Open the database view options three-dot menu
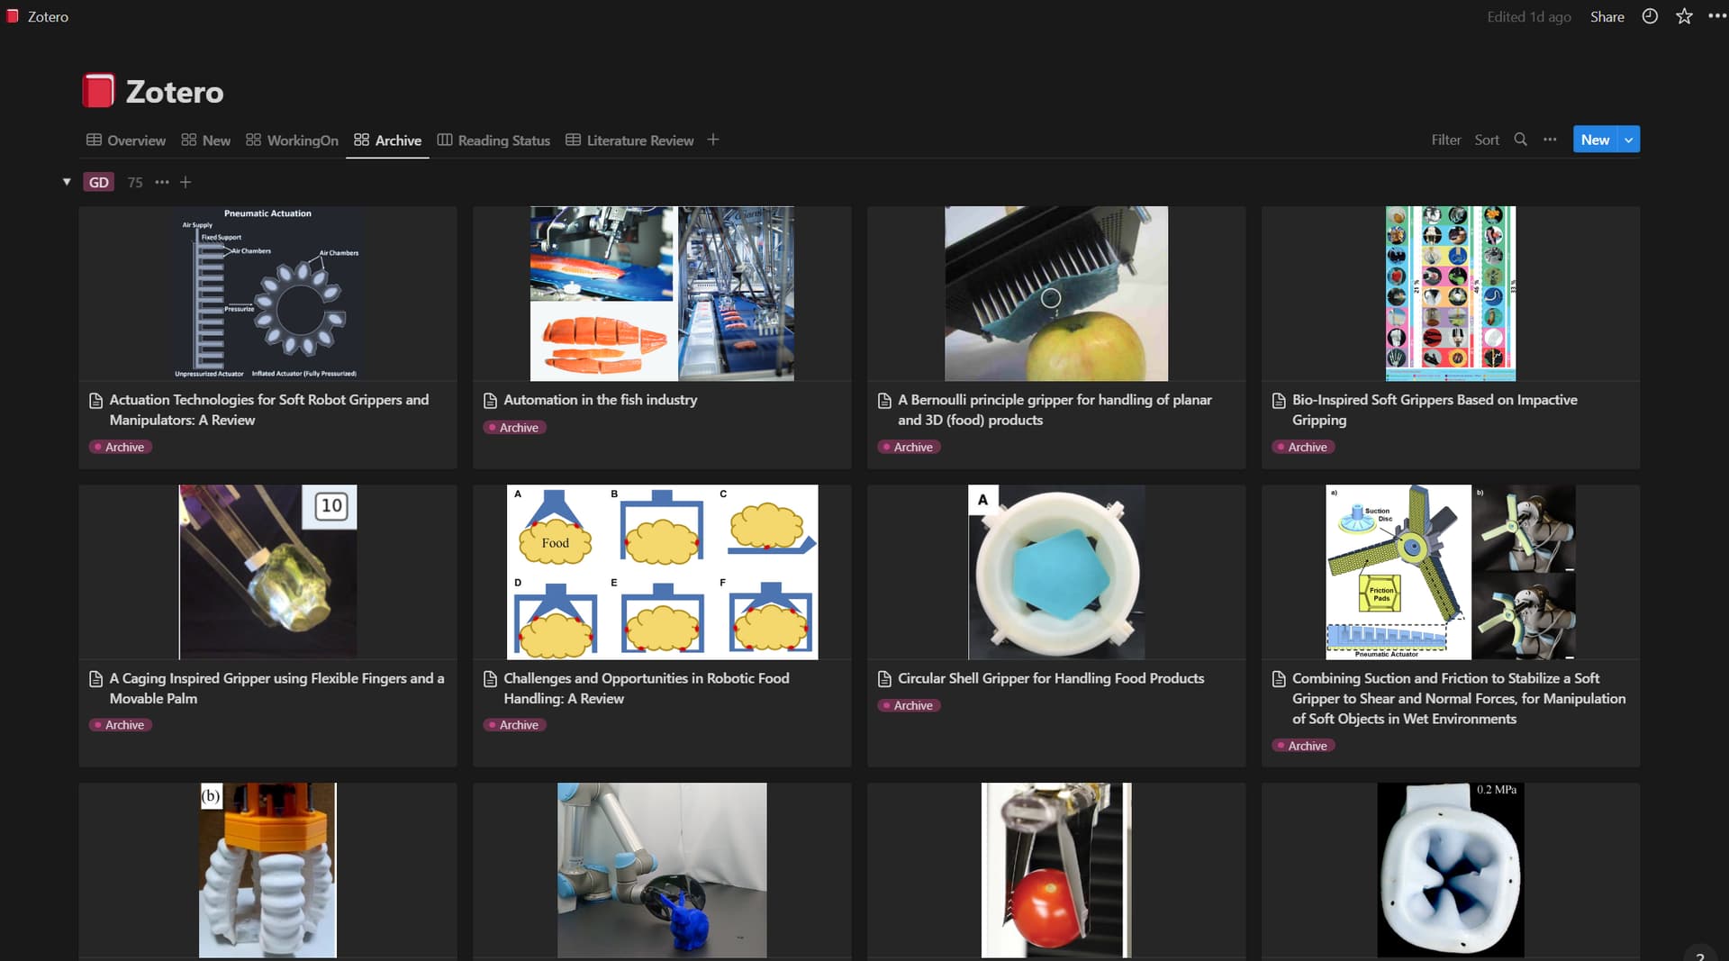 [1550, 140]
